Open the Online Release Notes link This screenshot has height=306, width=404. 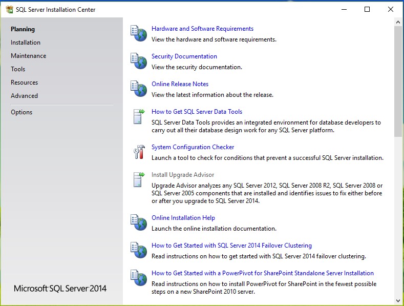(180, 84)
